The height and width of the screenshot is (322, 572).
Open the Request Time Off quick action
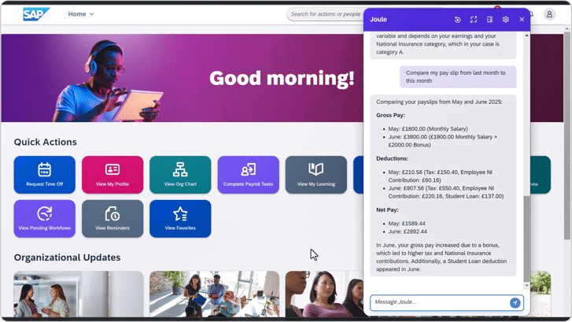tap(45, 175)
